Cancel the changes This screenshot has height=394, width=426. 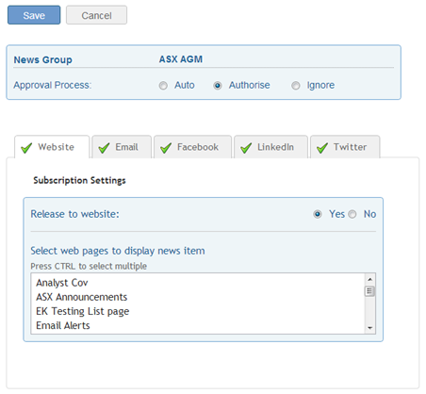coord(96,15)
